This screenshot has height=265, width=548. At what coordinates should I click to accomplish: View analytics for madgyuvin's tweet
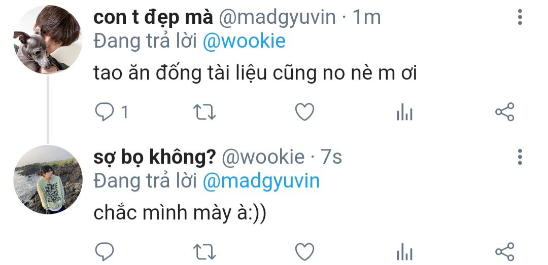click(405, 112)
